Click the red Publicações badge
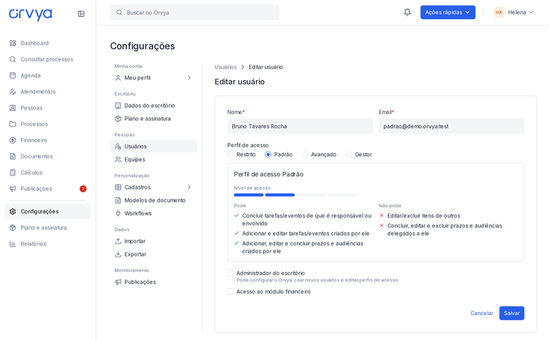554x339 pixels. pos(83,189)
